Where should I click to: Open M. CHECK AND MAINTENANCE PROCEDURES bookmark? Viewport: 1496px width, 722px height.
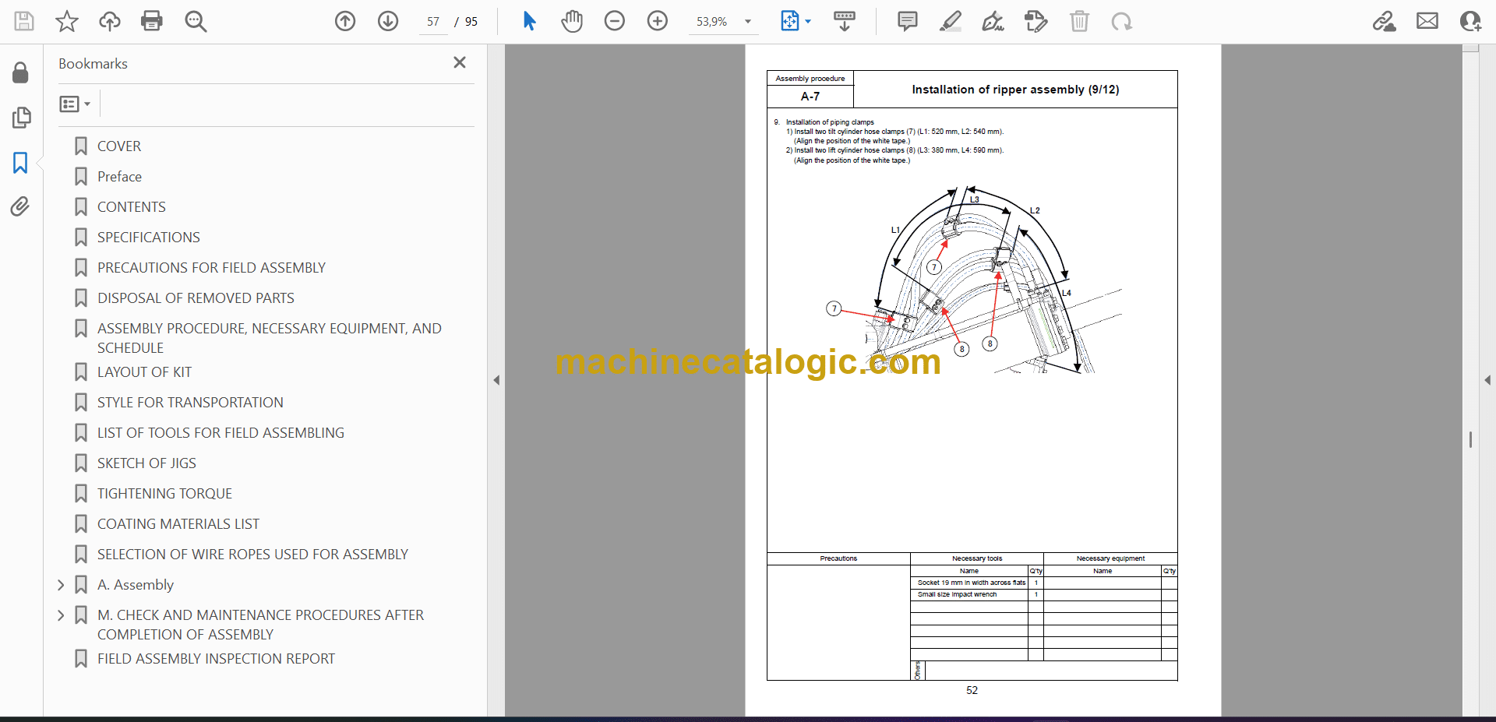point(260,625)
